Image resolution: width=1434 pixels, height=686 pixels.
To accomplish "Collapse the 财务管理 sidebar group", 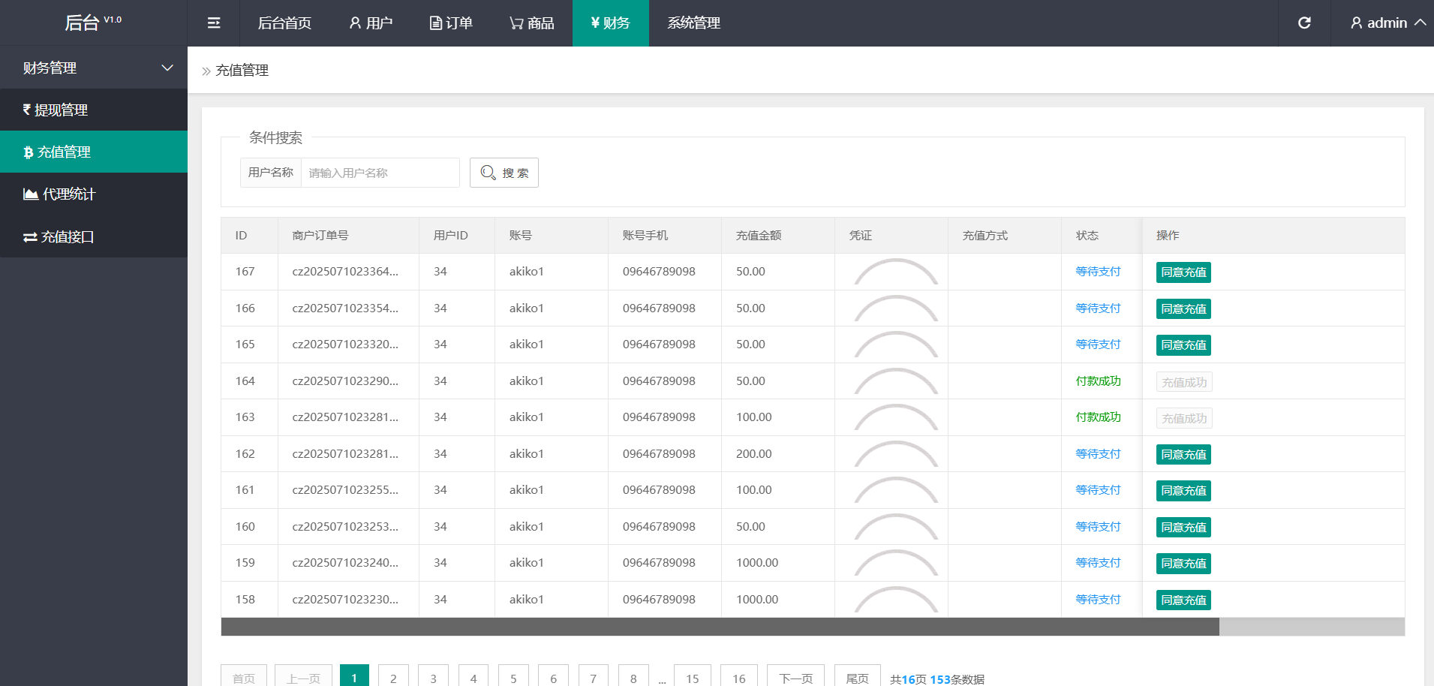I will [x=94, y=68].
